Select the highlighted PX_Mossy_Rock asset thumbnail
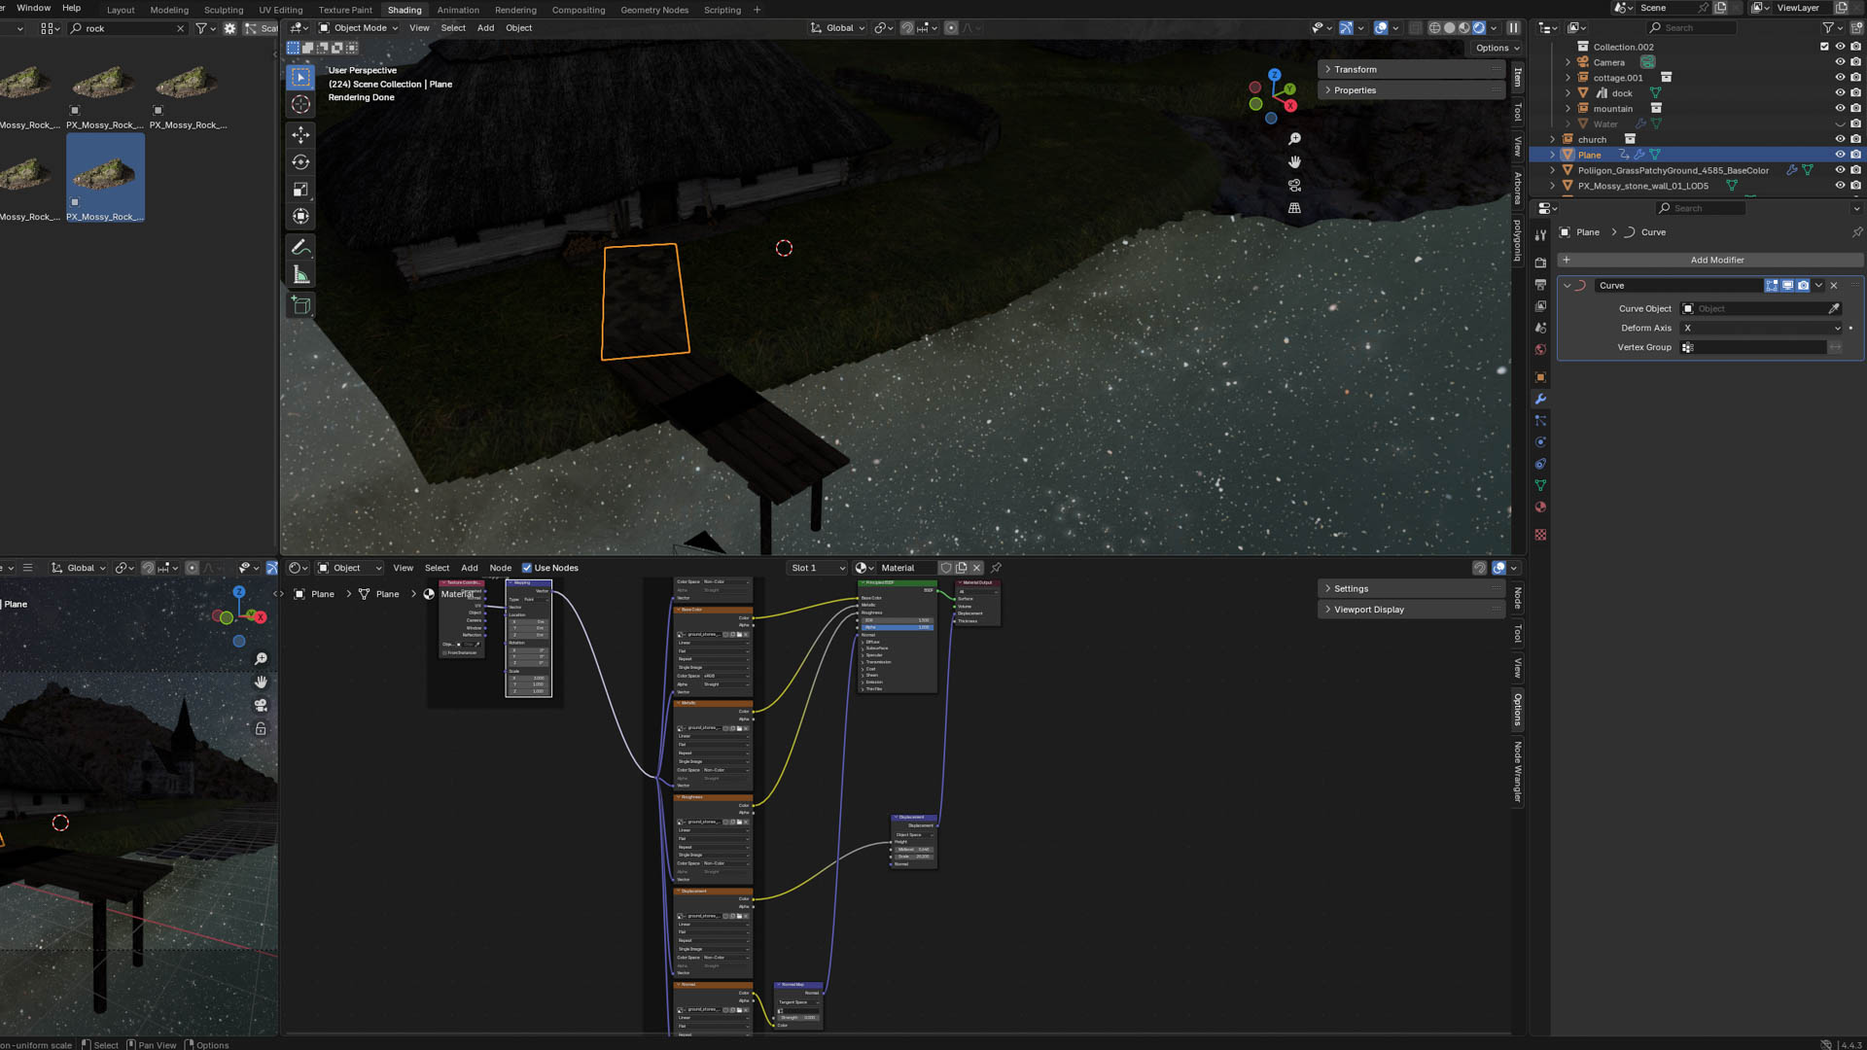This screenshot has height=1050, width=1867. 105,176
